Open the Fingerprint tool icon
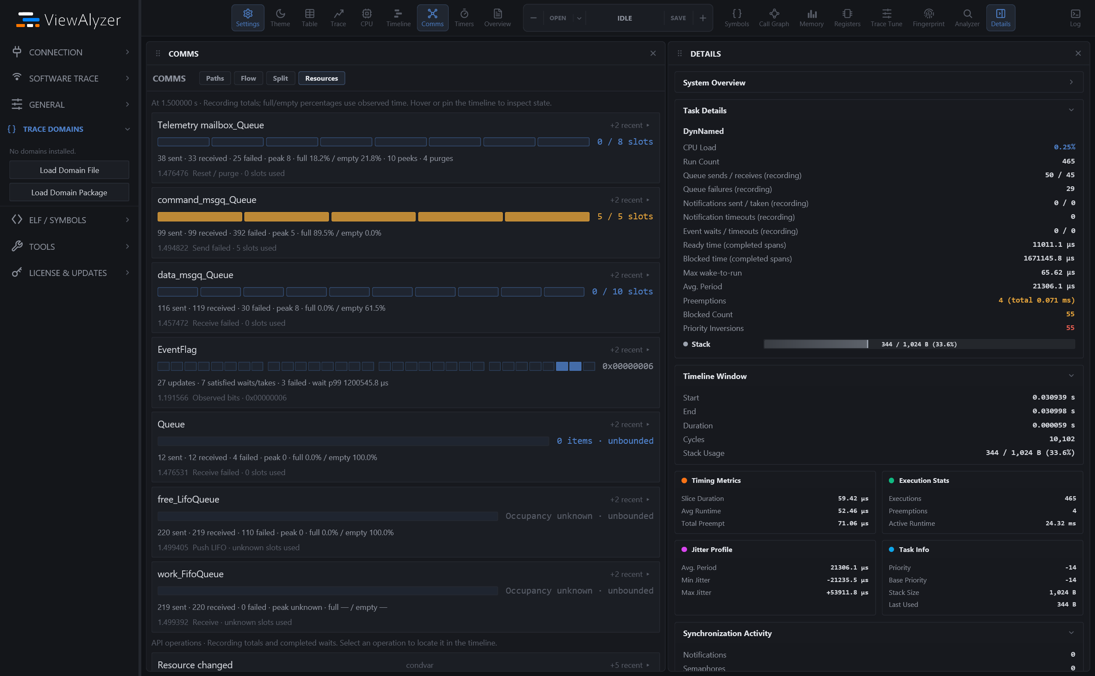This screenshot has width=1095, height=676. coord(928,18)
